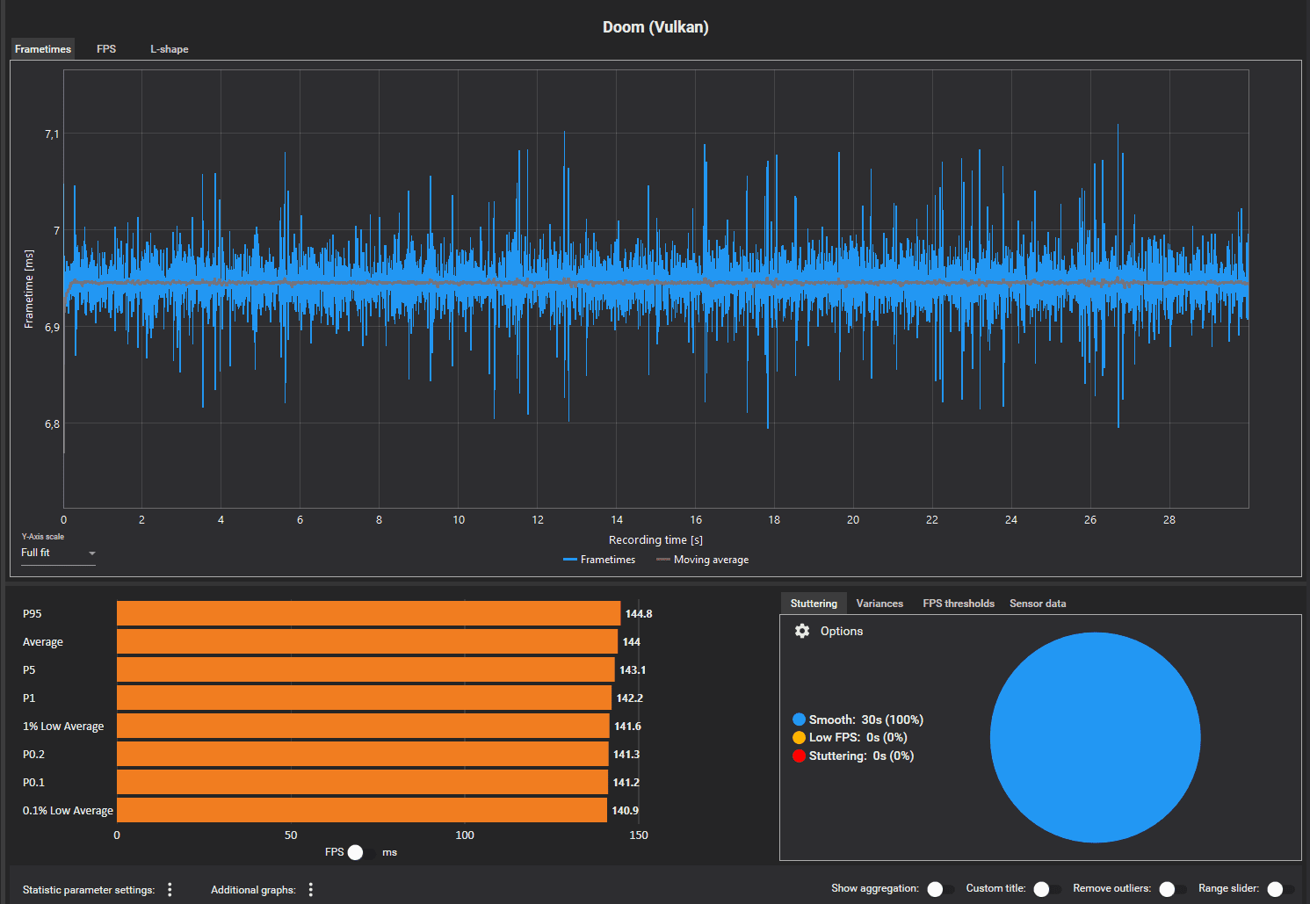Click the 'Low FPS: 0s (0%)' legend text
Viewport: 1310px width, 904px height.
pos(858,737)
